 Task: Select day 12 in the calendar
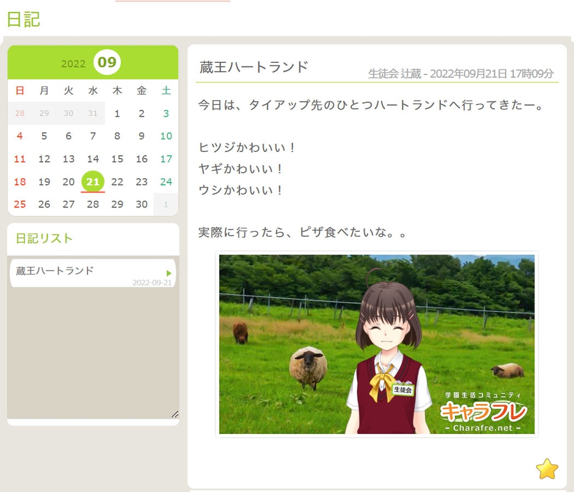(x=44, y=159)
